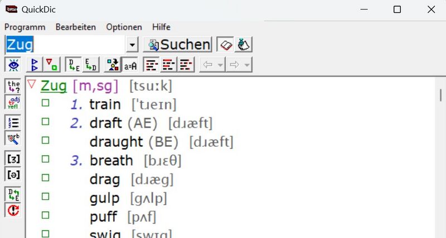Click the 'the' article icon in the sidebar
This screenshot has width=446, height=238.
pos(13,86)
